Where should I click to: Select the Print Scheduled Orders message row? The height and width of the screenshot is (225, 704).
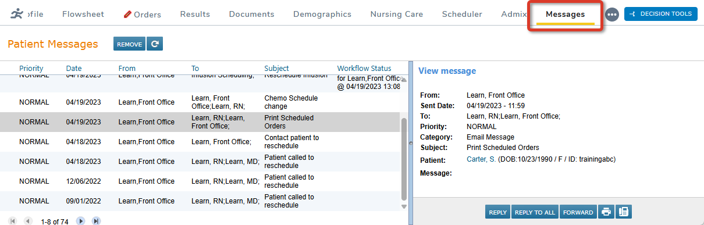(200, 122)
